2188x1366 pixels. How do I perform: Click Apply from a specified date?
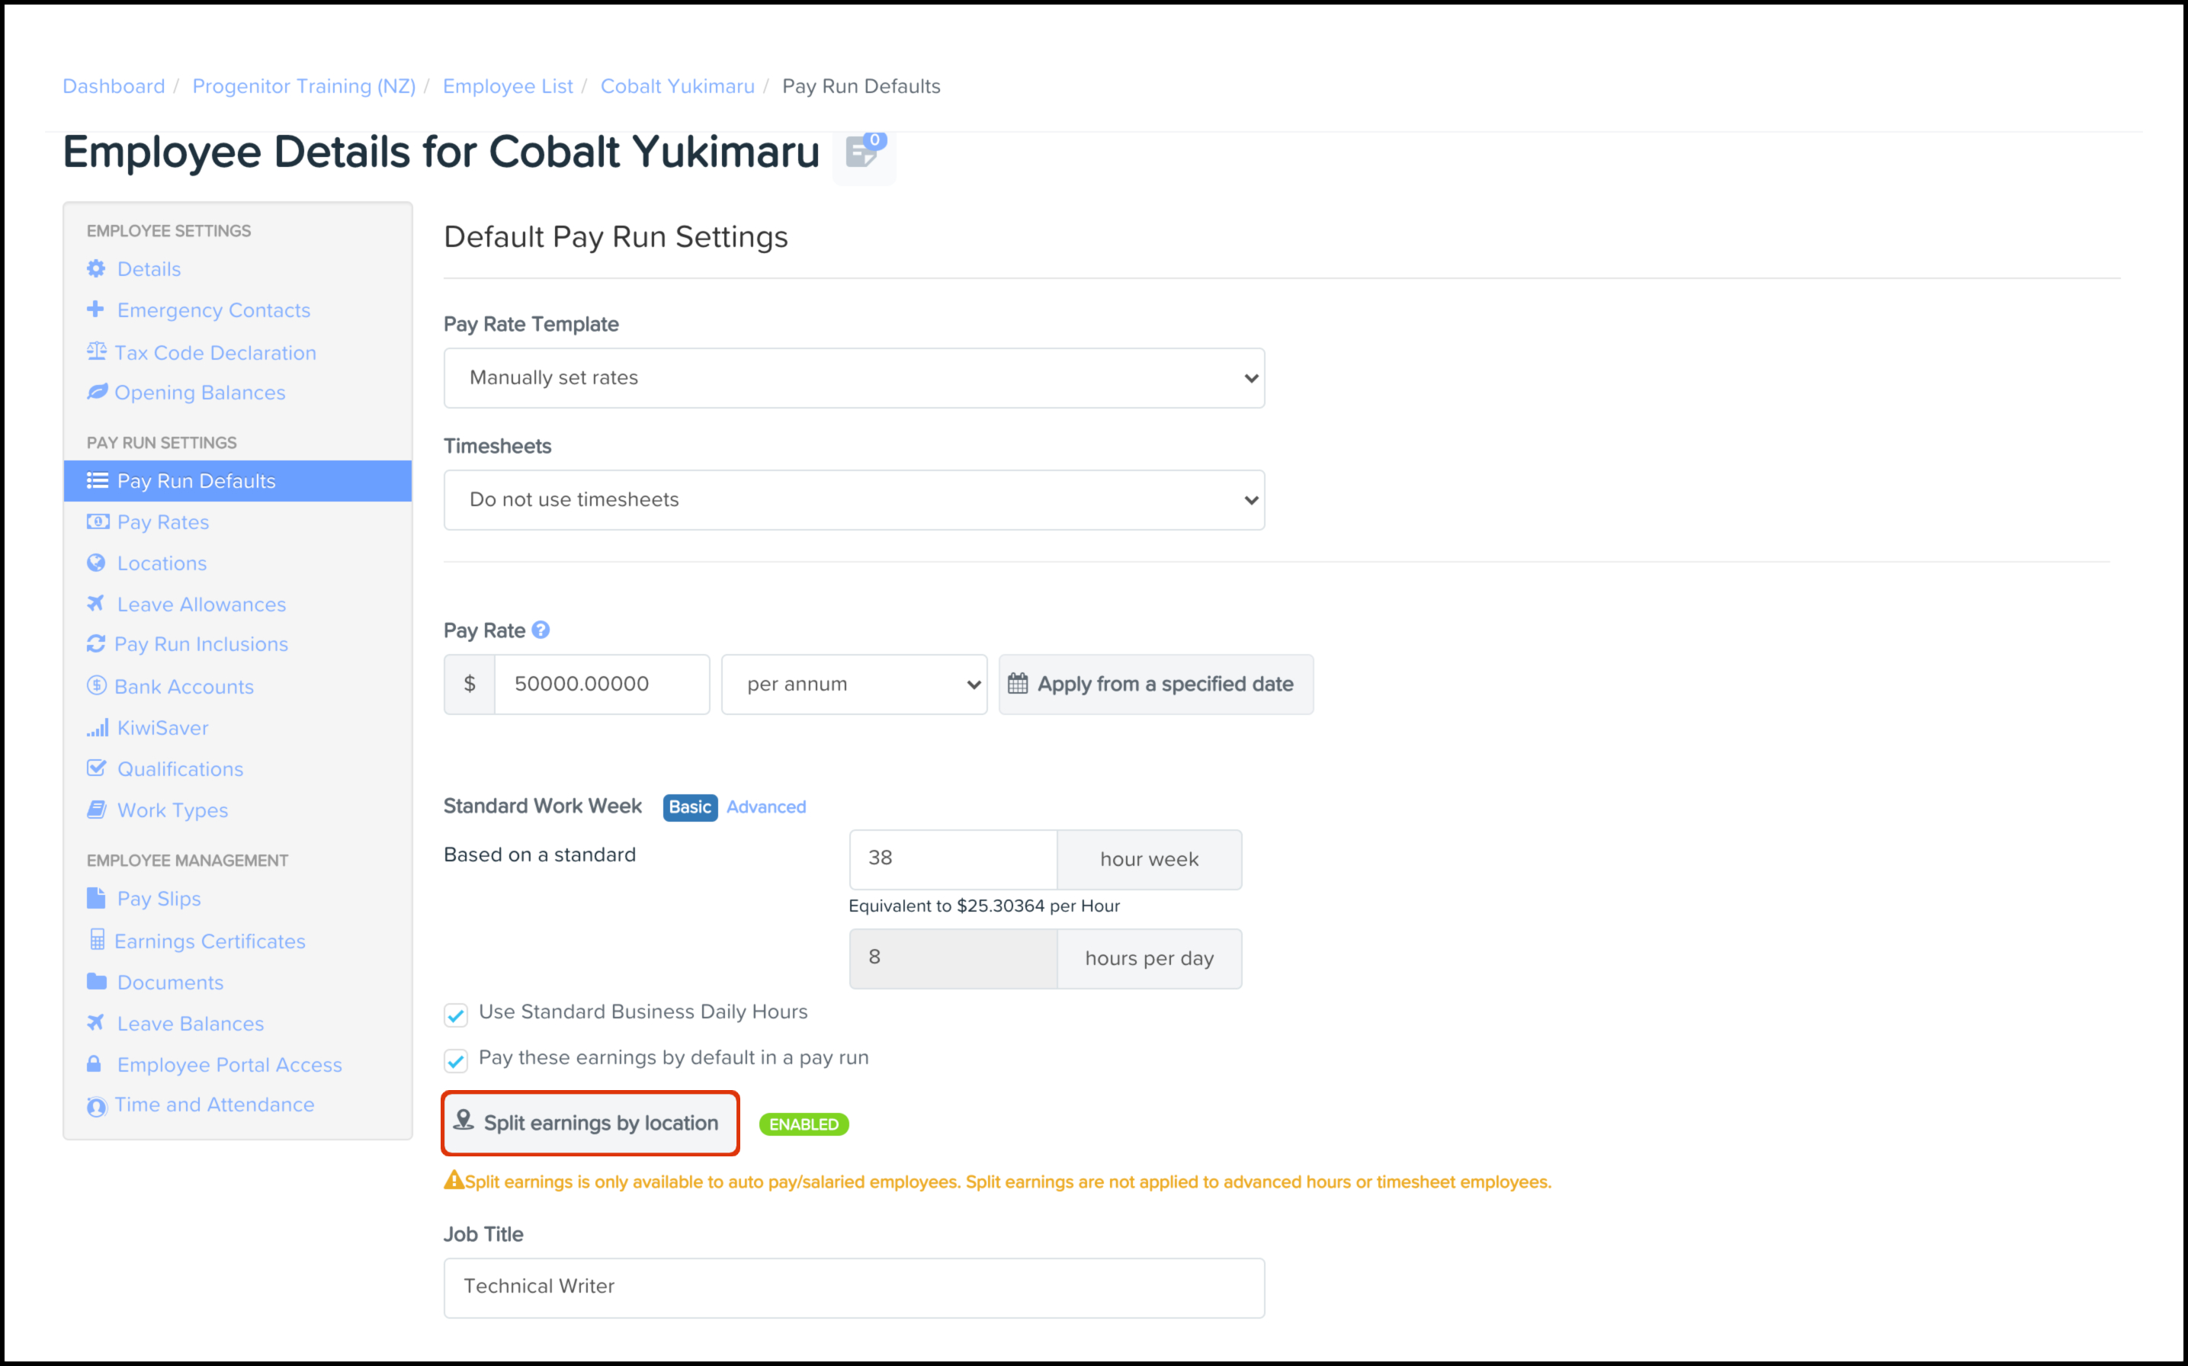click(1154, 684)
